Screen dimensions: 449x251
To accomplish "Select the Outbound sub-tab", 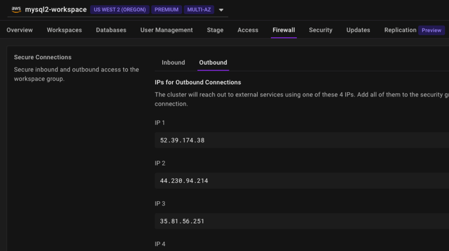I will 213,62.
